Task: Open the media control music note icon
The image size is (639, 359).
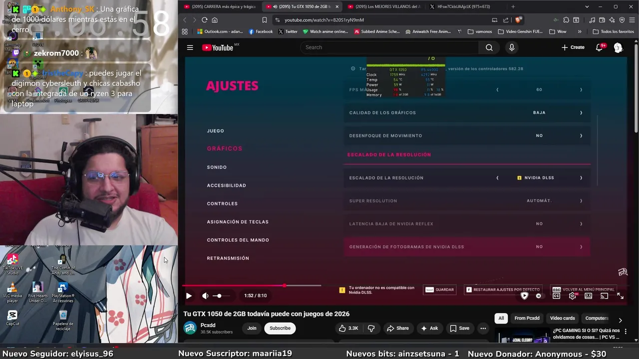Action: (x=592, y=20)
